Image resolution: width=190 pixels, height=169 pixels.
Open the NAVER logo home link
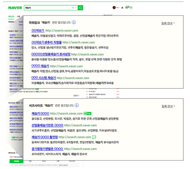[15, 8]
